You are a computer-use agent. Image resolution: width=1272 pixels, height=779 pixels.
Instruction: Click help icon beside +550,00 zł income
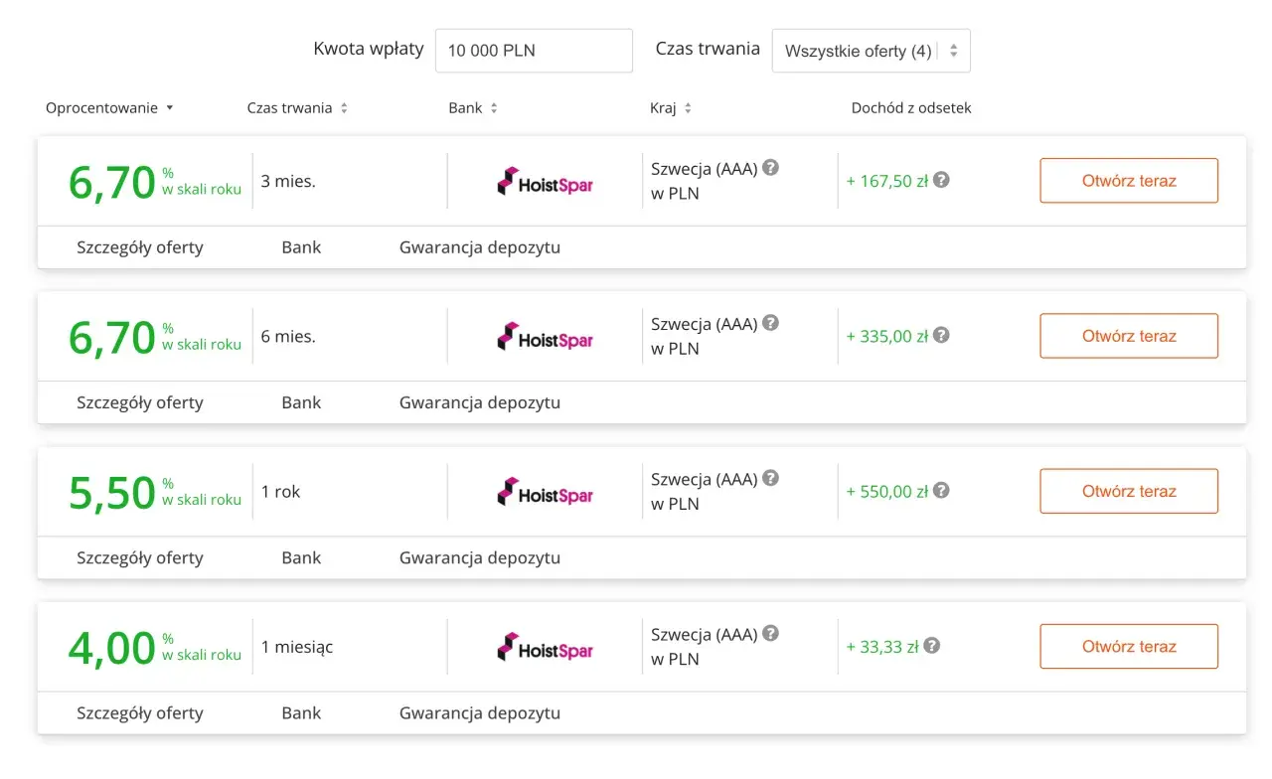tap(941, 490)
